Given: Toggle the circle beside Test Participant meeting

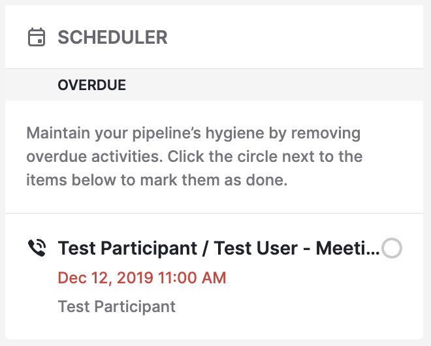Looking at the screenshot, I should (x=391, y=248).
